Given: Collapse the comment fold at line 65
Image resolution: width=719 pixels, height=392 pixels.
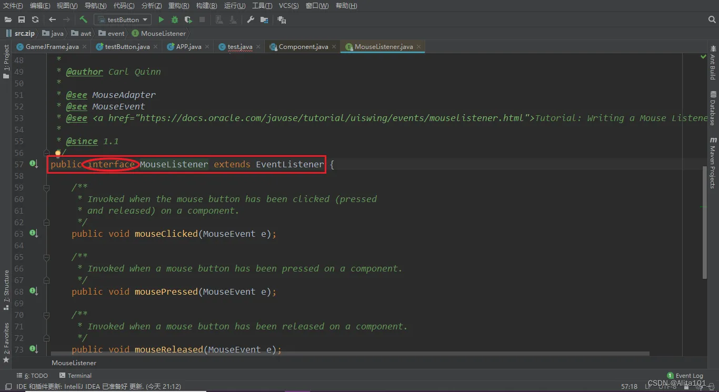Looking at the screenshot, I should pyautogui.click(x=47, y=257).
